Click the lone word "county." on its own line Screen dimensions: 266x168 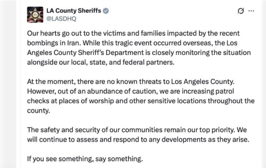tap(38, 111)
